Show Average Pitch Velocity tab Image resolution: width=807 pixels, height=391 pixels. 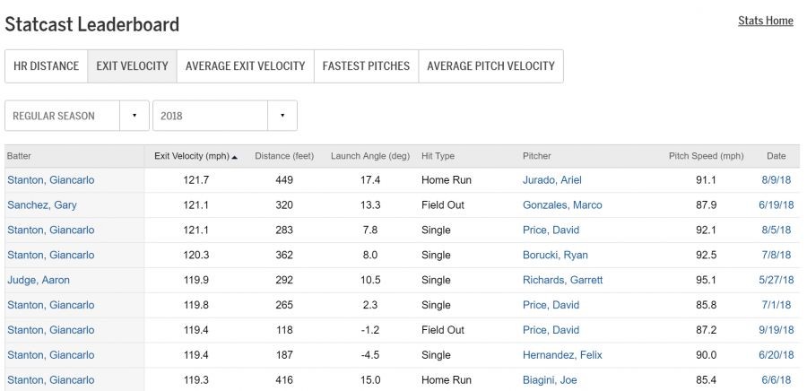[x=490, y=66]
